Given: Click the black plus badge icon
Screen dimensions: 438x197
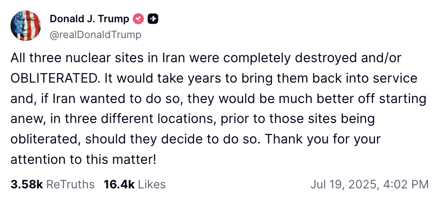Looking at the screenshot, I should [153, 19].
